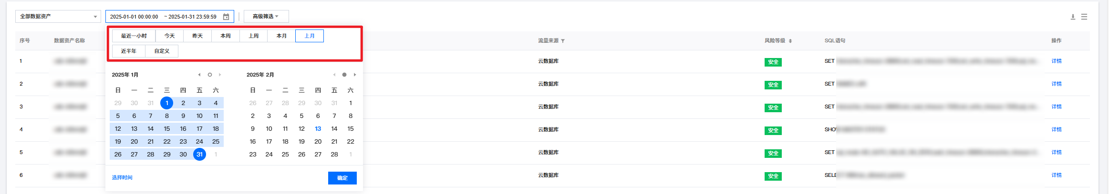Choose the 近半年 time range
The width and height of the screenshot is (1109, 194).
point(129,51)
